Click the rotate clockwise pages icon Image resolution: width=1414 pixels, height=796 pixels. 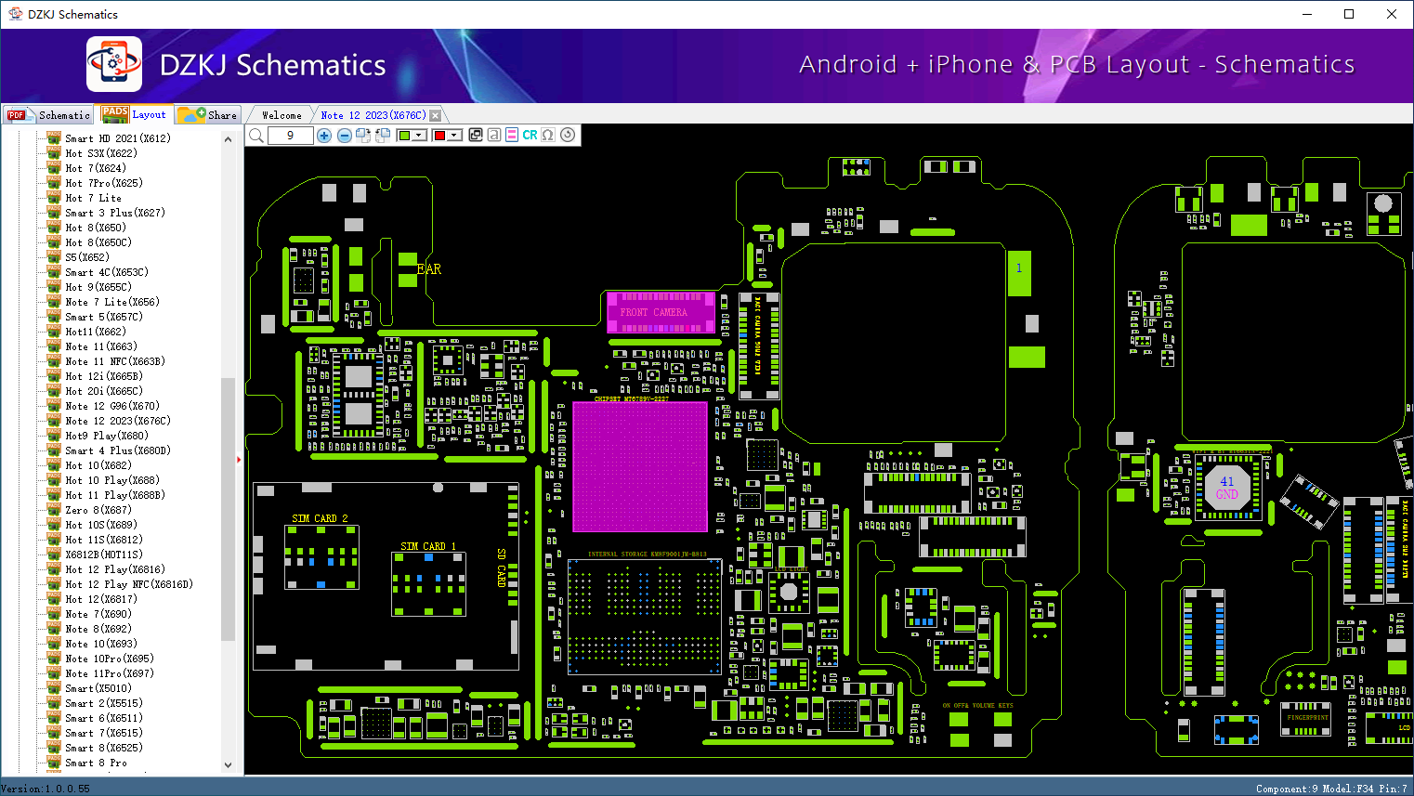(363, 136)
